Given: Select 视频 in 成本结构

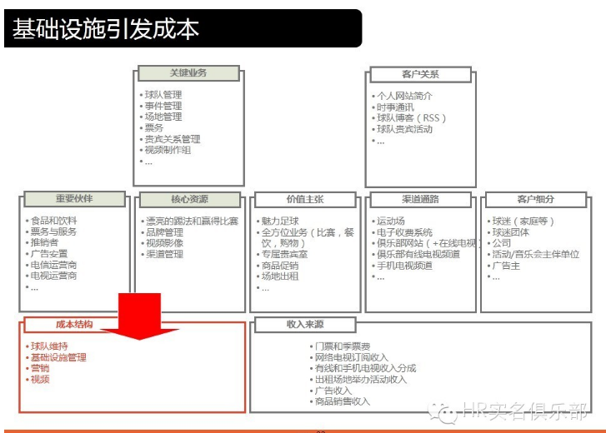Looking at the screenshot, I should [40, 380].
